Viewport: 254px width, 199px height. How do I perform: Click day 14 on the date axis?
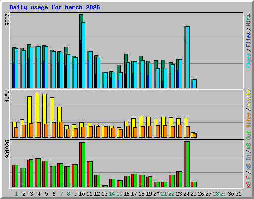click(112, 194)
